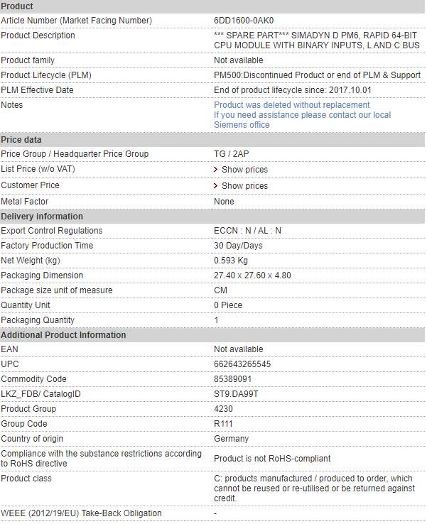Click 'Article Number (Market Facing Number)' label
The image size is (427, 524).
point(76,21)
